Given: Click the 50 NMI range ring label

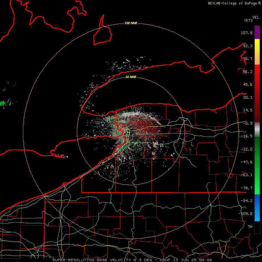Looking at the screenshot, I should [131, 77].
